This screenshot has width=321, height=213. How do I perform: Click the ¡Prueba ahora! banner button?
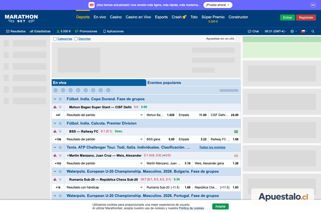(x=218, y=5)
